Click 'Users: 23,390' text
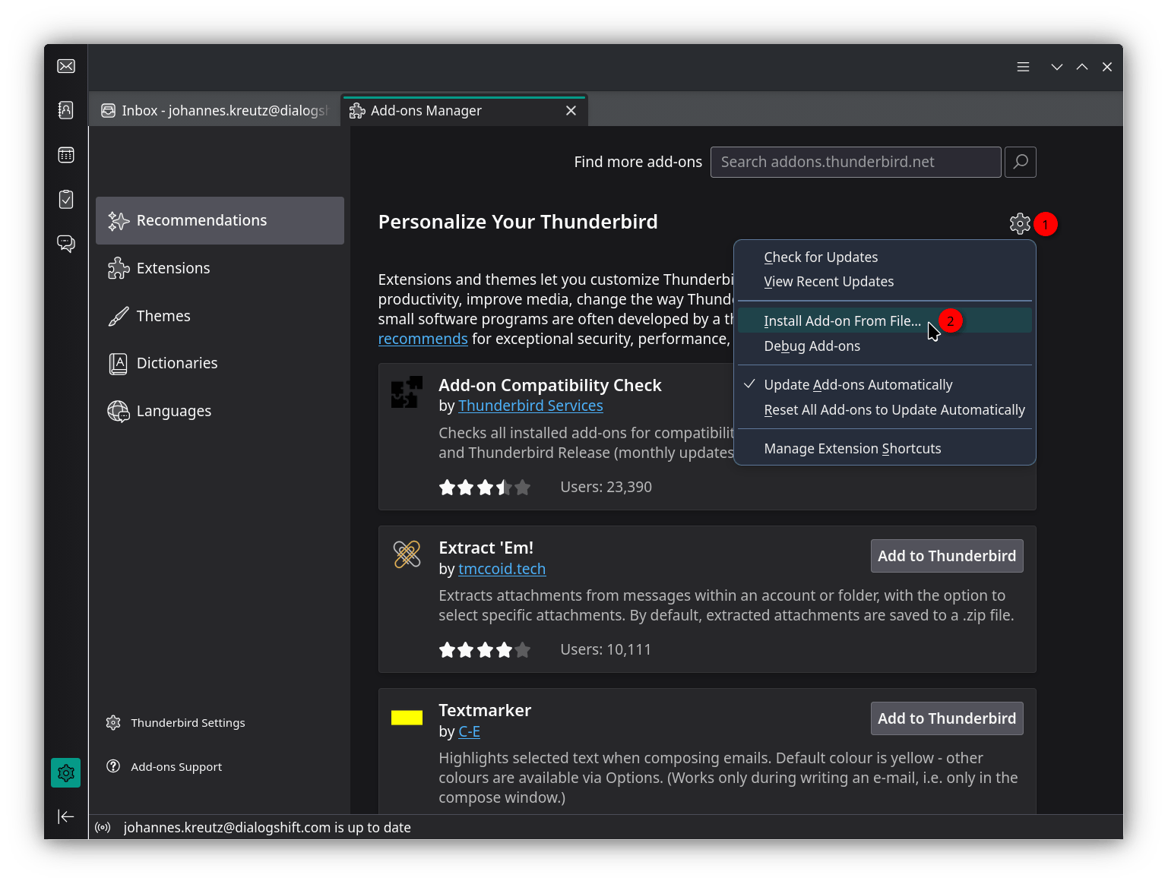Viewport: 1168px width, 884px height. click(606, 488)
